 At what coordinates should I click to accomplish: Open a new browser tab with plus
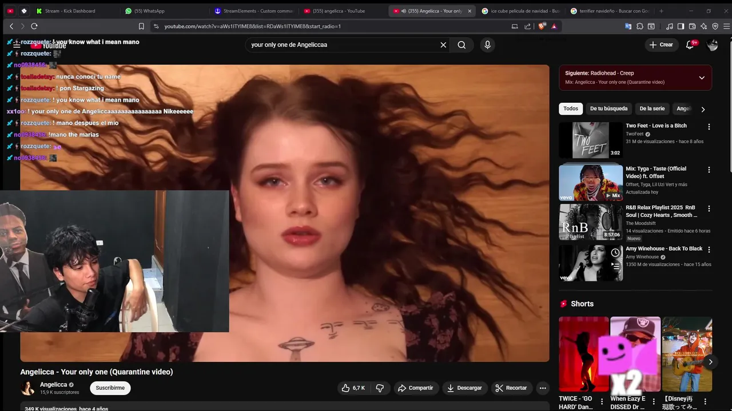tap(661, 11)
